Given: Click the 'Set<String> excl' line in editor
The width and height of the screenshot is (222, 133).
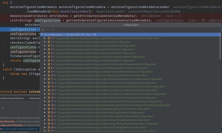Looking at the screenshot, I should [25, 38].
